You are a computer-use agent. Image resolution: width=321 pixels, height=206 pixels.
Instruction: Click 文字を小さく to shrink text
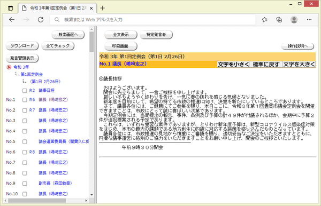pos(233,65)
